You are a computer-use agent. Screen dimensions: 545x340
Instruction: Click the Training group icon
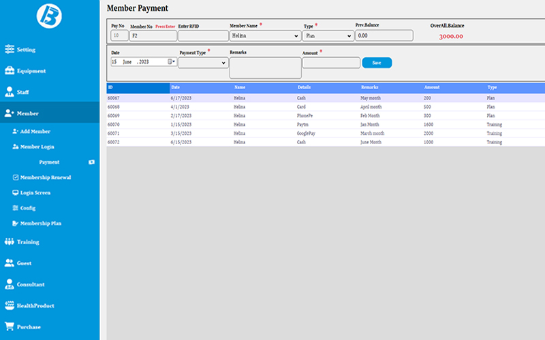(x=10, y=241)
